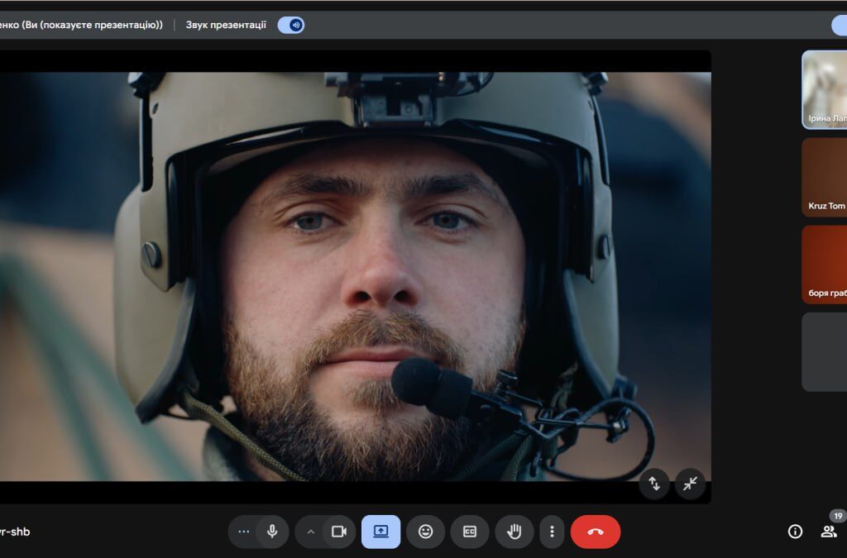Select the Kruz Tom participant tile
847x558 pixels.
point(824,177)
